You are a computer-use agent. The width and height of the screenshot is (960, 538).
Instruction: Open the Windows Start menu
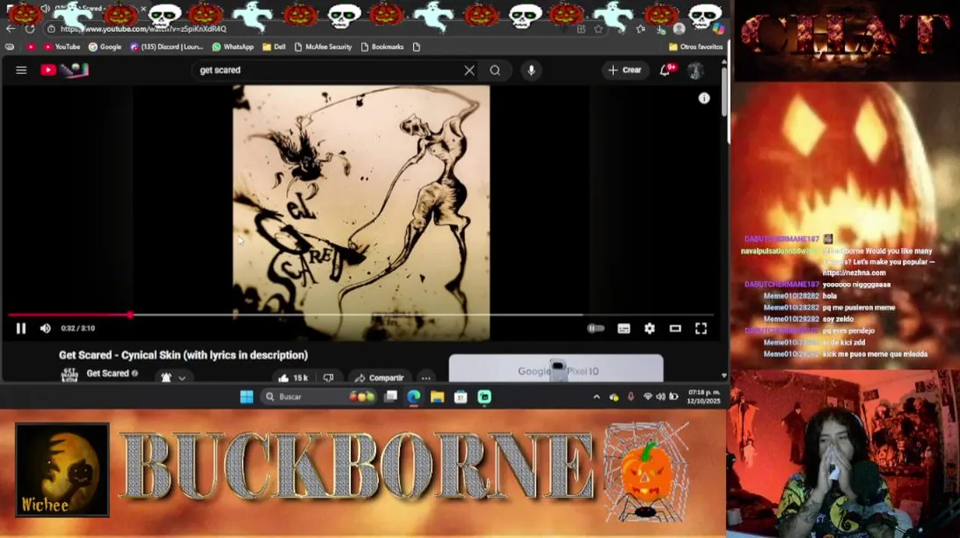pos(247,397)
